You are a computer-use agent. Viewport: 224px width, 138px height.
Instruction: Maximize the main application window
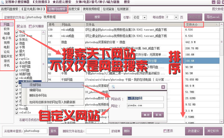click(x=218, y=2)
